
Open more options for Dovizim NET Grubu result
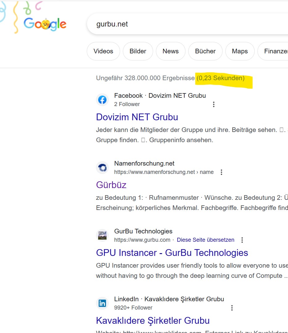214,104
